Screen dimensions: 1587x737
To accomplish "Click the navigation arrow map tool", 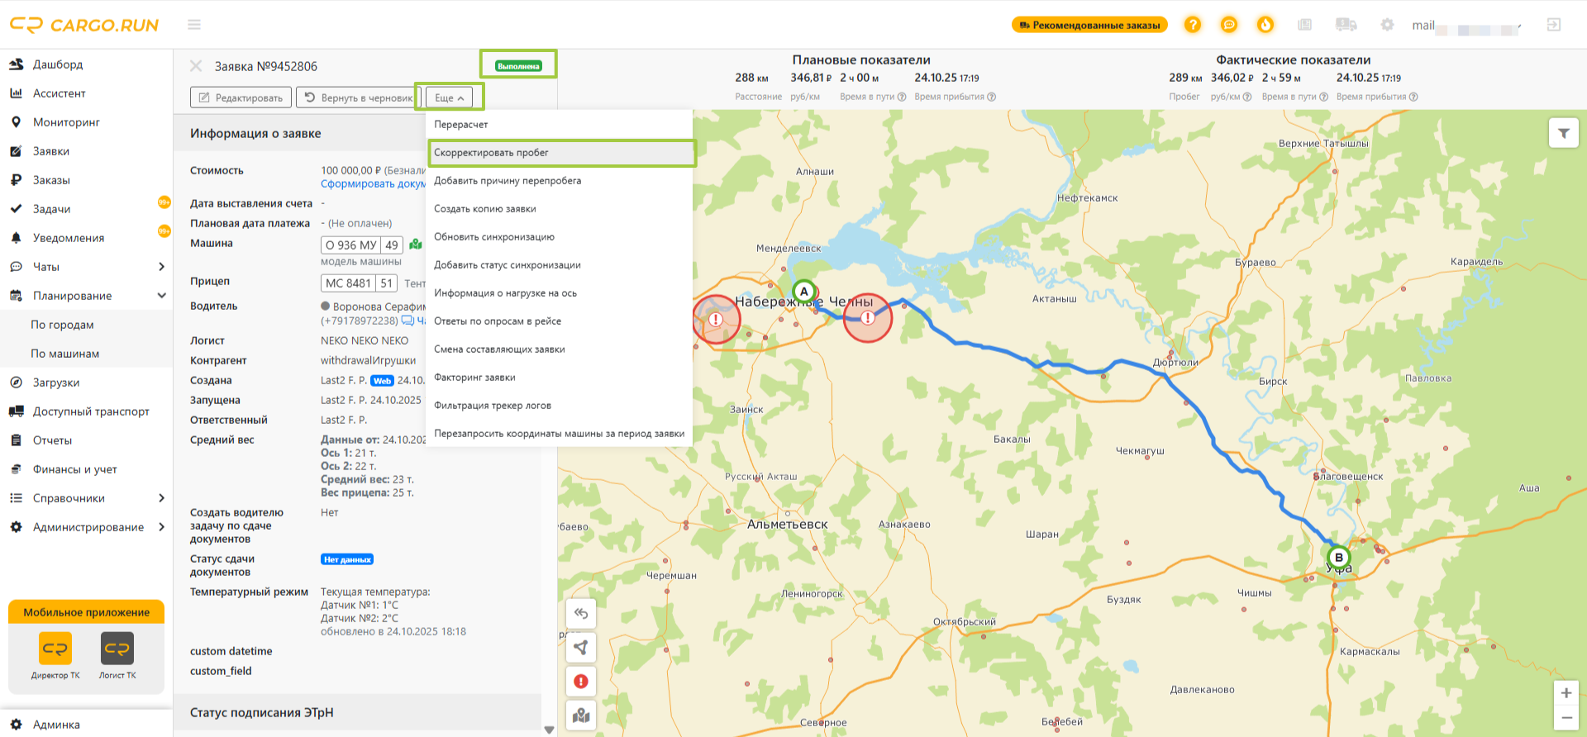I will pos(581,648).
